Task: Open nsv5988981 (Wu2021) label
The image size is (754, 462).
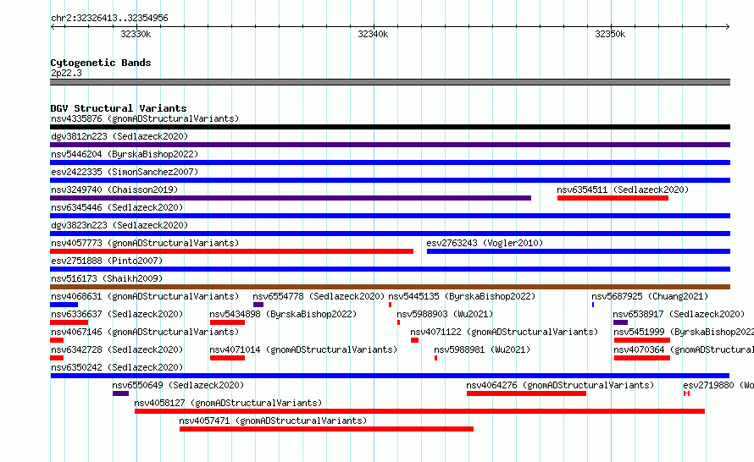Action: [x=482, y=349]
